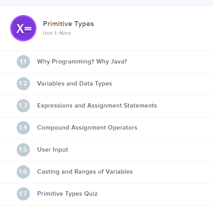This screenshot has width=213, height=208.
Task: Open Variables and Data Types lesson
Action: coord(74,84)
